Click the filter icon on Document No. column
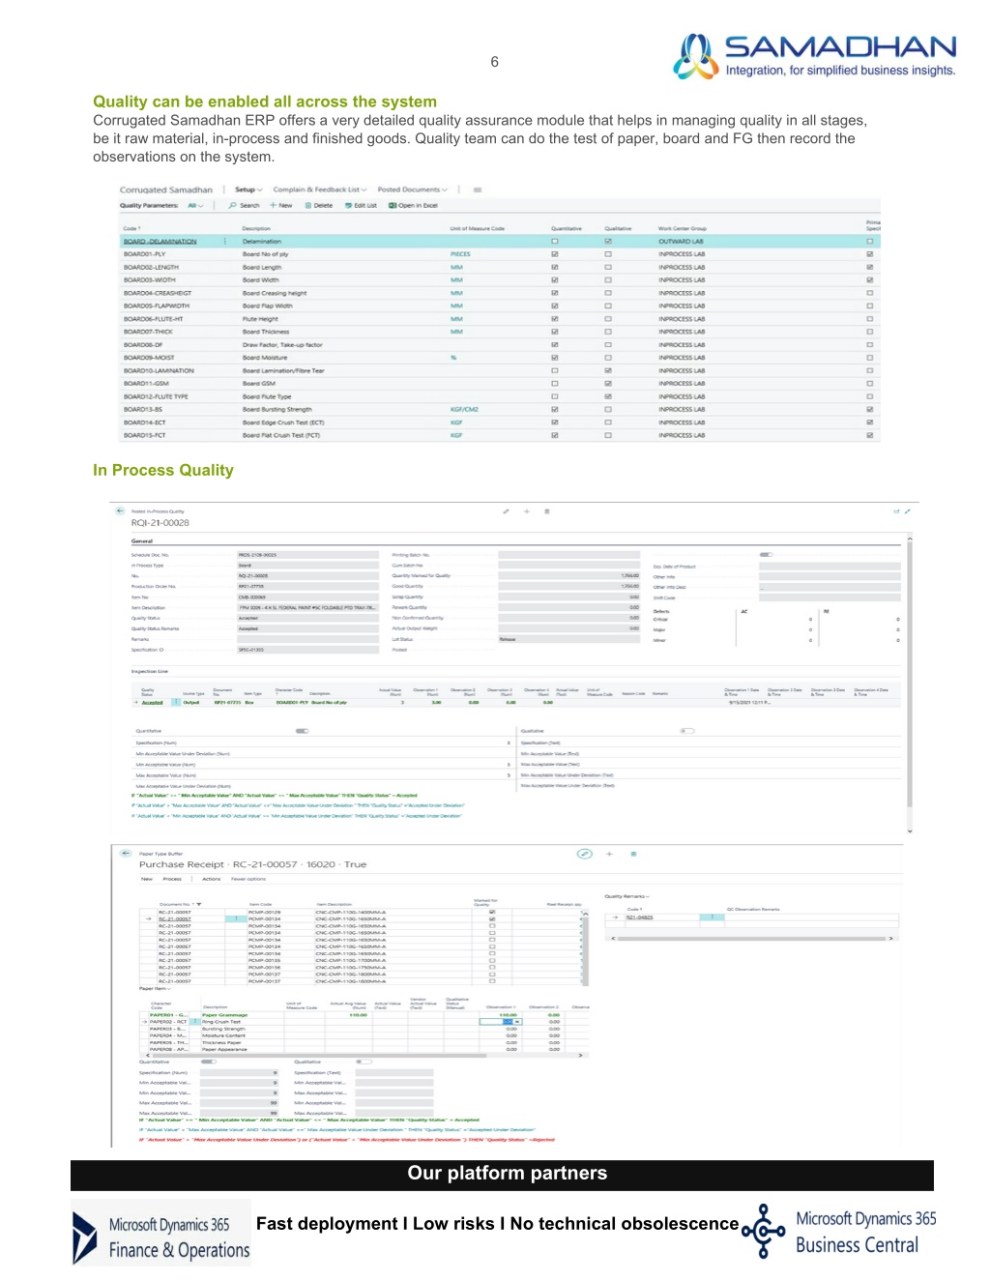 point(199,905)
